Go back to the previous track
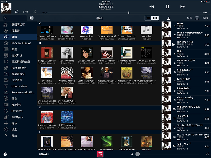Viewport: 211px width, 158px height. tap(151, 7)
